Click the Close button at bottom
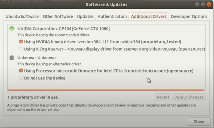The height and width of the screenshot is (128, 214). [199, 121]
